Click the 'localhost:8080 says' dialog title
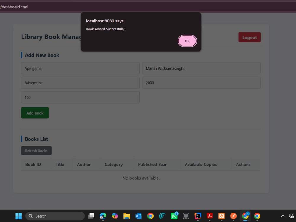 point(105,21)
